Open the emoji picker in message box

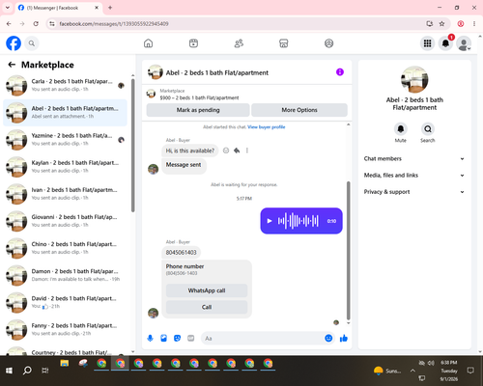pos(328,338)
